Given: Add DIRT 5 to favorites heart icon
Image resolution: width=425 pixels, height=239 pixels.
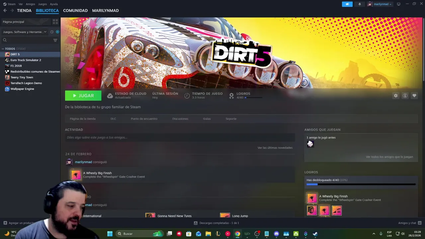Looking at the screenshot, I should click(414, 96).
